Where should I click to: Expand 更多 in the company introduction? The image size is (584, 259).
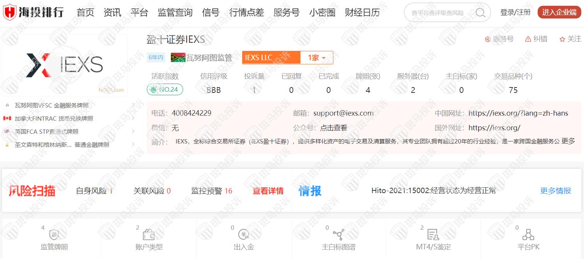point(568,141)
